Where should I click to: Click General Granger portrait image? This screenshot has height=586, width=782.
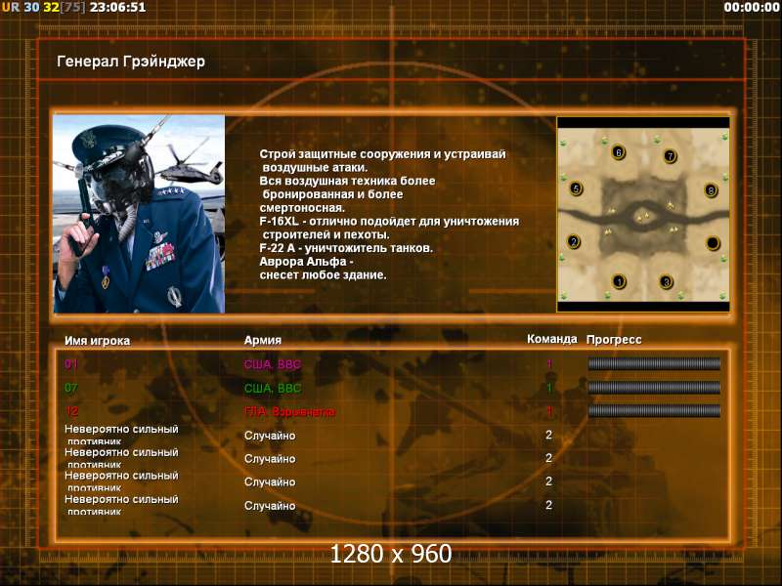tap(139, 214)
